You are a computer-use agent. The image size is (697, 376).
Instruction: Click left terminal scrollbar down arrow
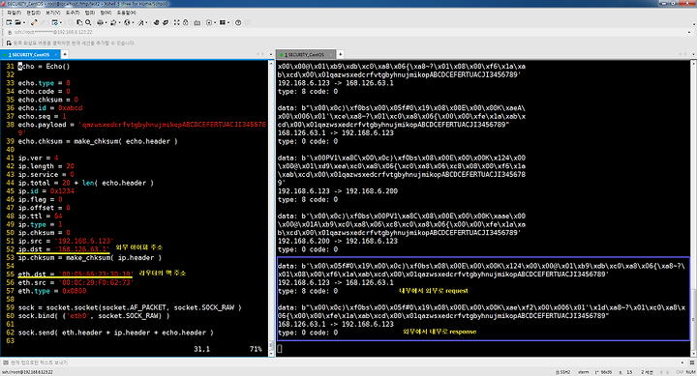(x=271, y=354)
